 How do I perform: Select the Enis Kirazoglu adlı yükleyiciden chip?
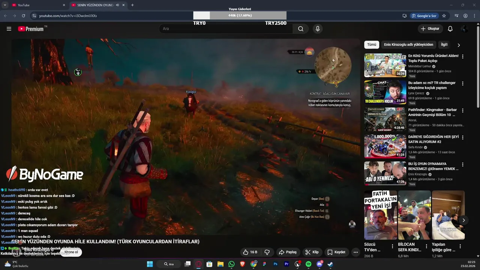(408, 45)
